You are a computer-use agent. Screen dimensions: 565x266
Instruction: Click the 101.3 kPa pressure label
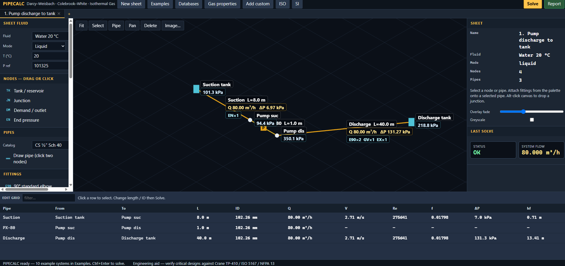(213, 92)
